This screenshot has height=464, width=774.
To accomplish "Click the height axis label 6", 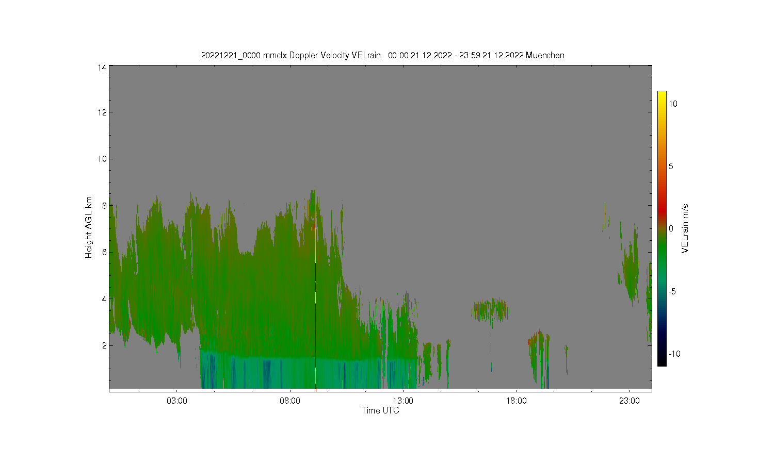I will coord(104,252).
